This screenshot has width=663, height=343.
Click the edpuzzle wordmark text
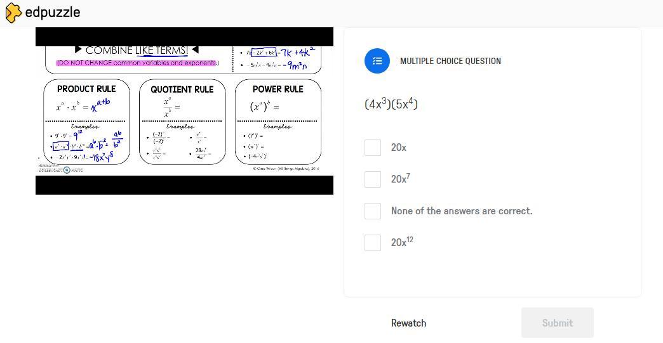(x=53, y=13)
